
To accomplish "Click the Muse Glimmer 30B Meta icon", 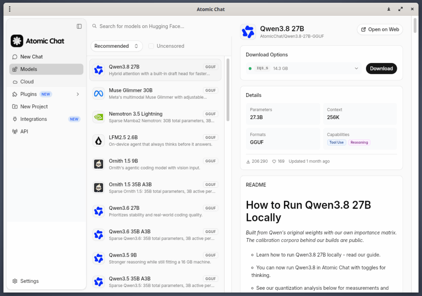I will [98, 94].
